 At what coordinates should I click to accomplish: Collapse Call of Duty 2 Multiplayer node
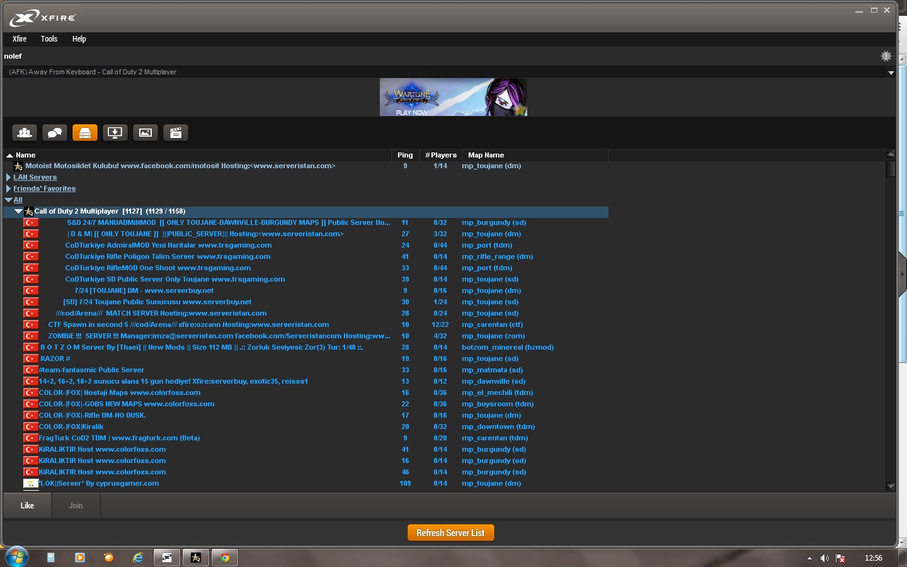coord(18,212)
